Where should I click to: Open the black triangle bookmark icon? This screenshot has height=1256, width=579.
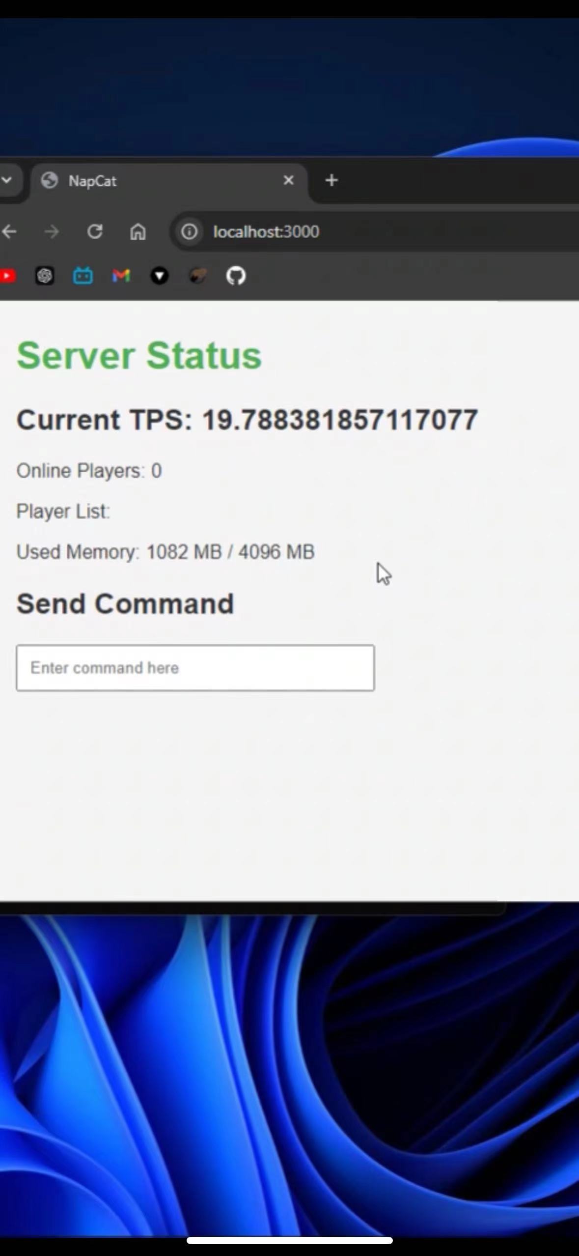159,276
